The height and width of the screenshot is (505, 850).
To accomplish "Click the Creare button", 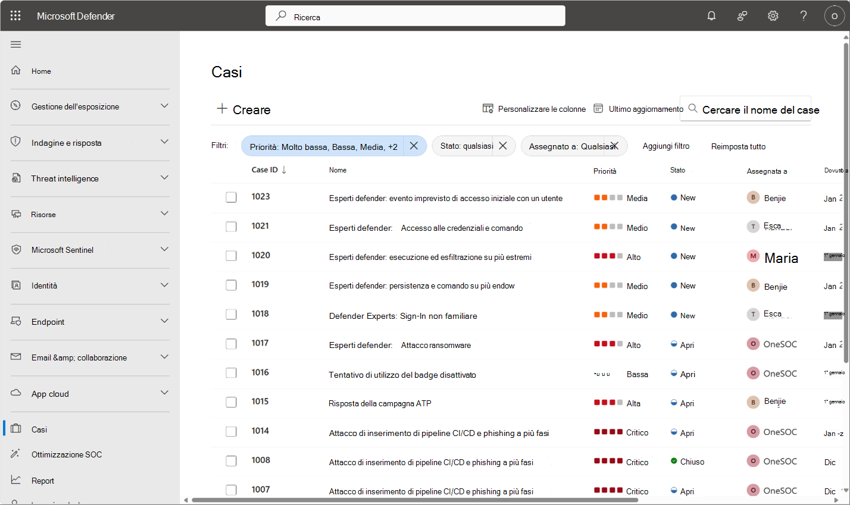I will tap(243, 109).
